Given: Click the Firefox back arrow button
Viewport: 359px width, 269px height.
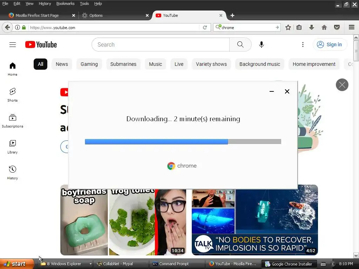Looking at the screenshot, I should (7, 27).
